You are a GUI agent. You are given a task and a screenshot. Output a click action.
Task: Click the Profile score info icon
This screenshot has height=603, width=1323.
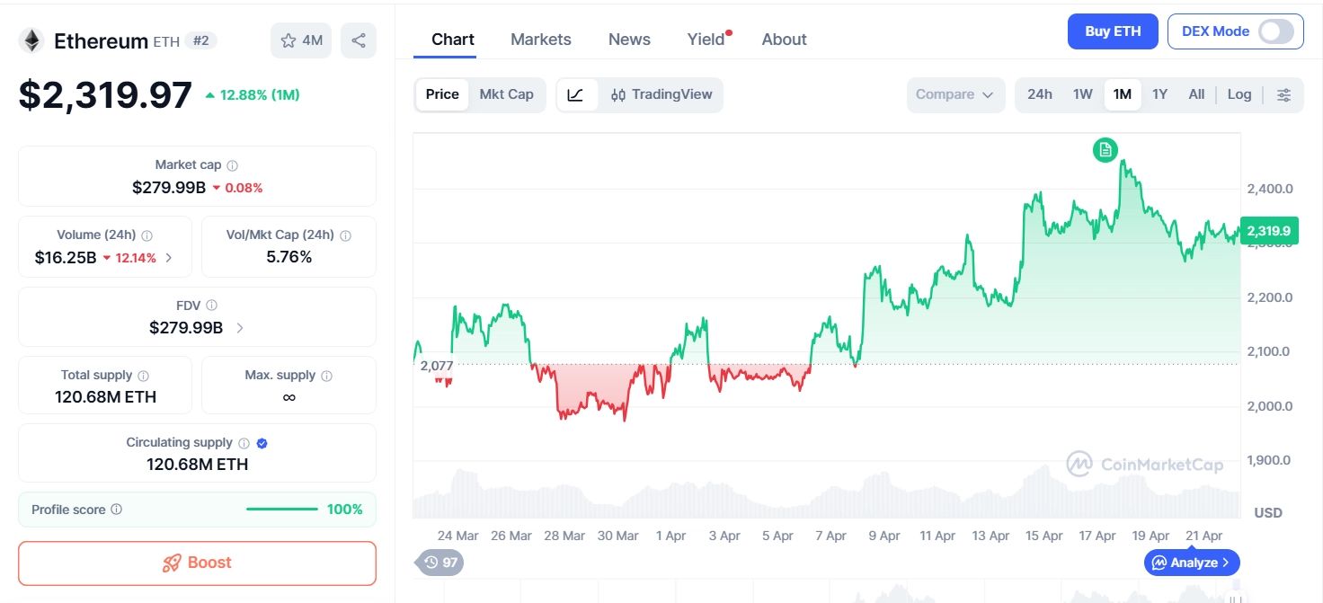[117, 510]
